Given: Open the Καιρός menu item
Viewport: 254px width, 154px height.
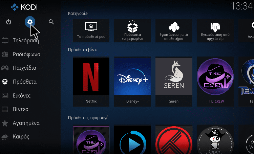Looking at the screenshot, I should [21, 137].
